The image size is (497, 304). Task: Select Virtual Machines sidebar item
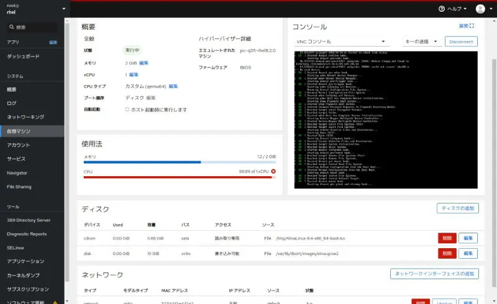coord(32,131)
